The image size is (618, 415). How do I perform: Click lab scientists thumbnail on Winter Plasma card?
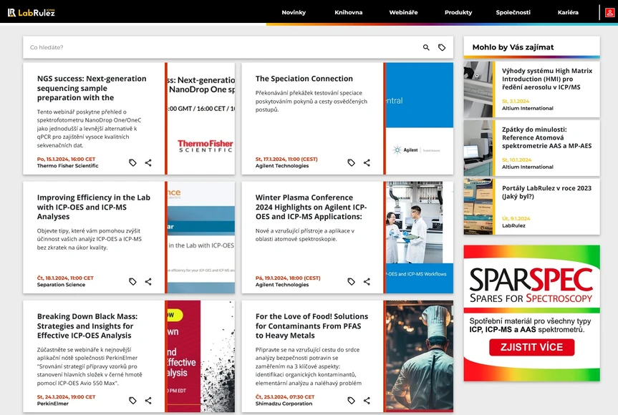pyautogui.click(x=420, y=238)
